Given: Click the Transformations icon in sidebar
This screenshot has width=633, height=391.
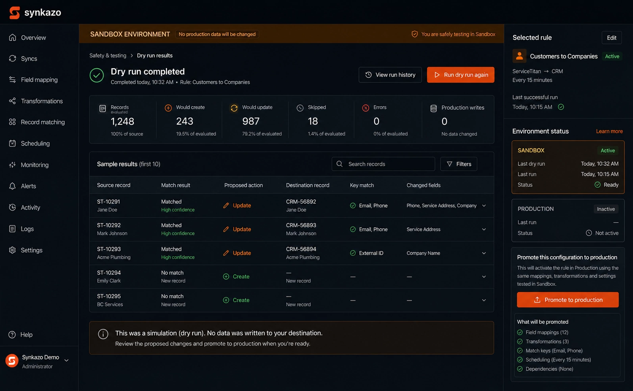Looking at the screenshot, I should [13, 101].
